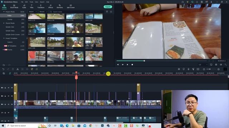Click the redo arrow in the timeline toolbar
This screenshot has height=128, width=229.
[x=8, y=69]
